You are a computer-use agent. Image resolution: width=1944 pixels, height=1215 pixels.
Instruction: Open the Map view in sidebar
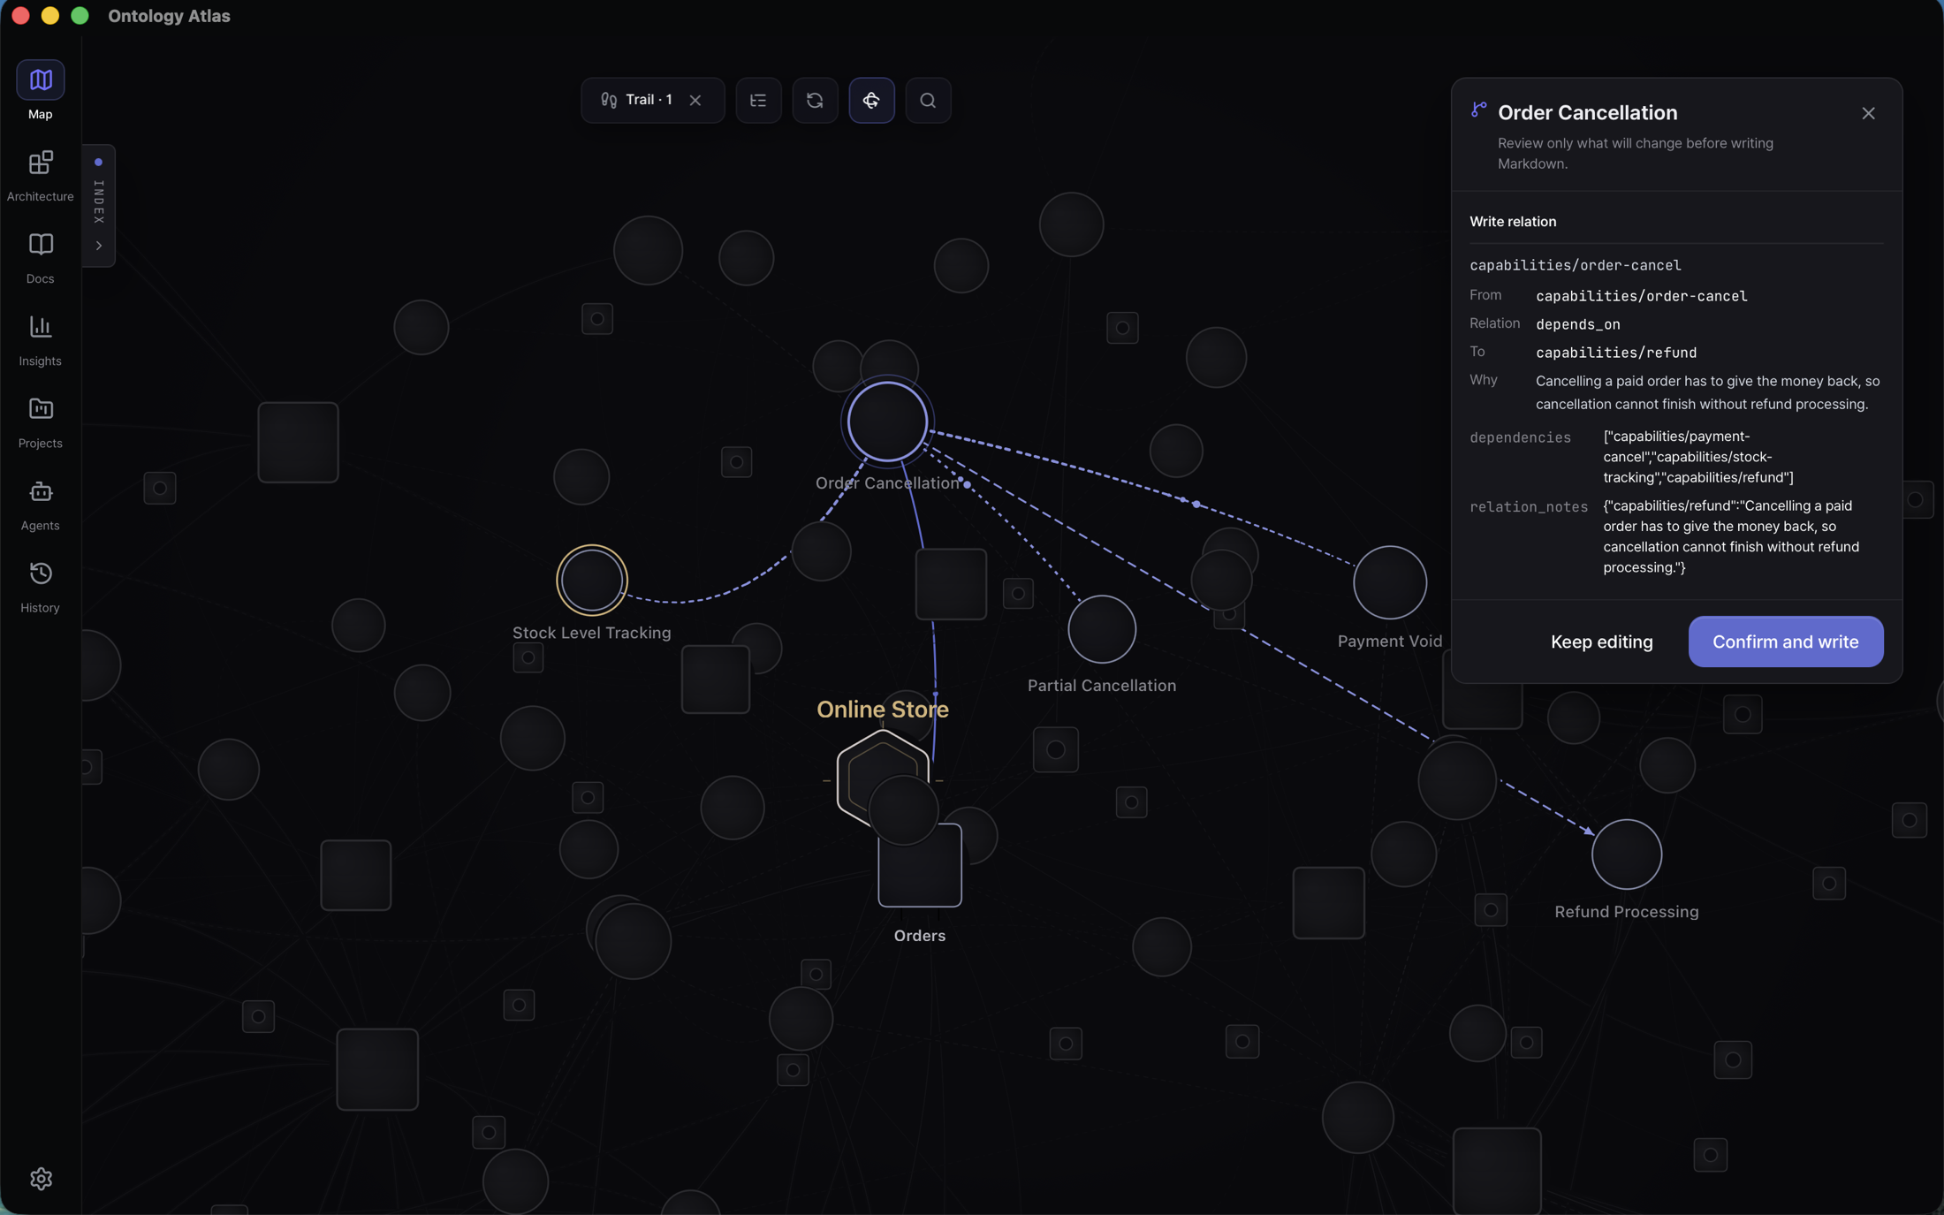pos(41,90)
